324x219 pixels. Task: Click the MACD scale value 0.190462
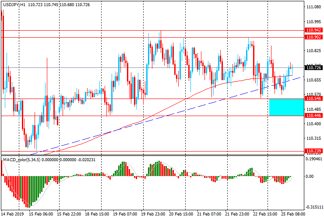pyautogui.click(x=313, y=160)
